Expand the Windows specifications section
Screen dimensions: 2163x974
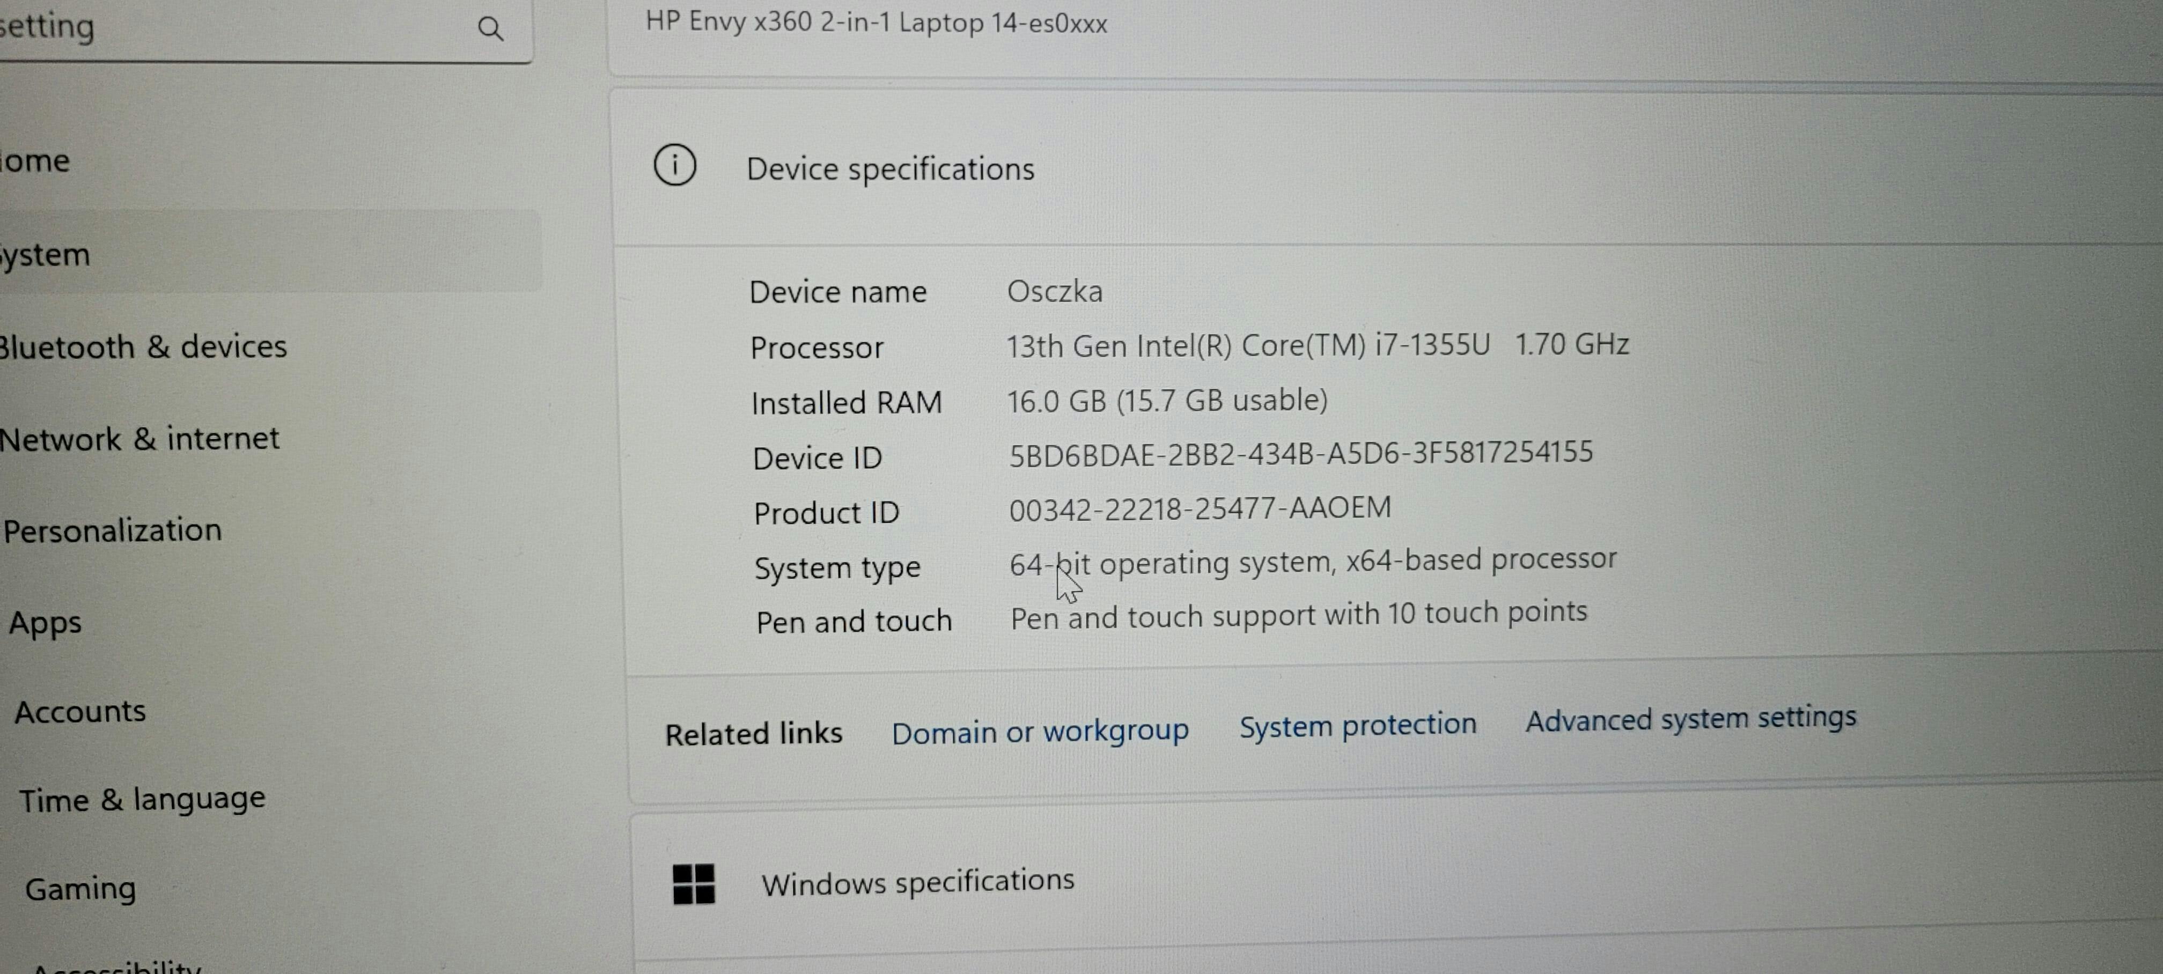point(917,882)
